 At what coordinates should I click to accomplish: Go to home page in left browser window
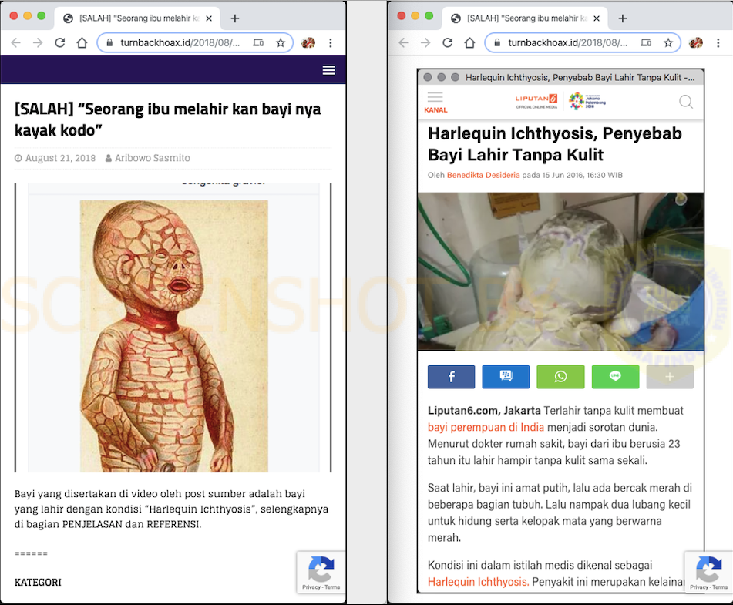(82, 43)
